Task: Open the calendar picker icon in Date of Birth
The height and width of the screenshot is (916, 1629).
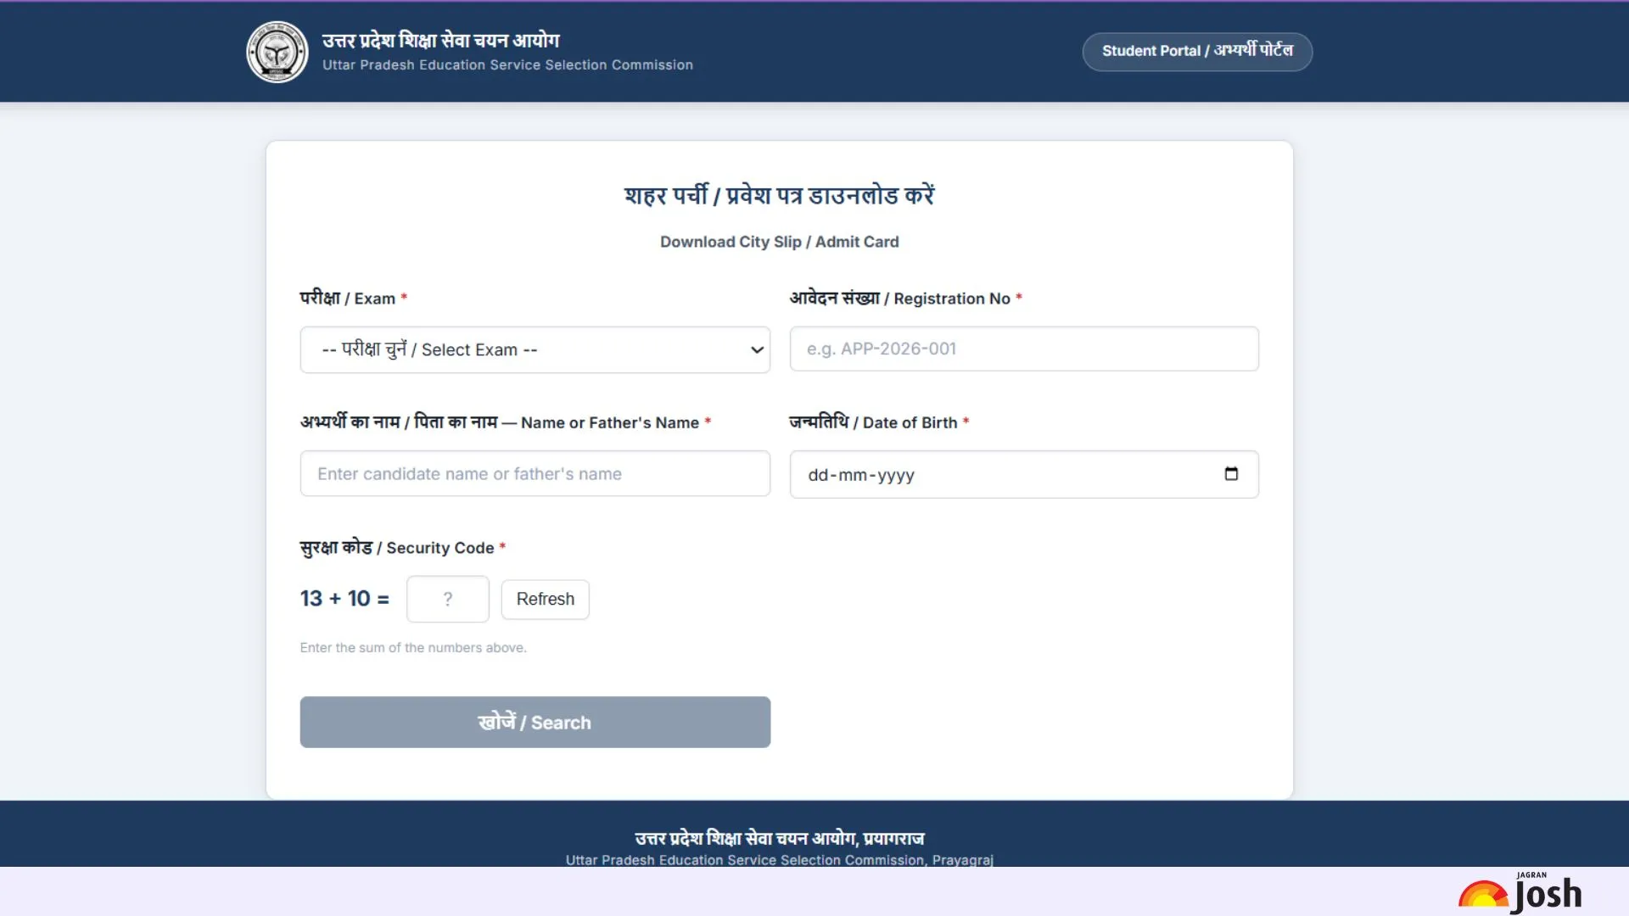Action: point(1231,474)
